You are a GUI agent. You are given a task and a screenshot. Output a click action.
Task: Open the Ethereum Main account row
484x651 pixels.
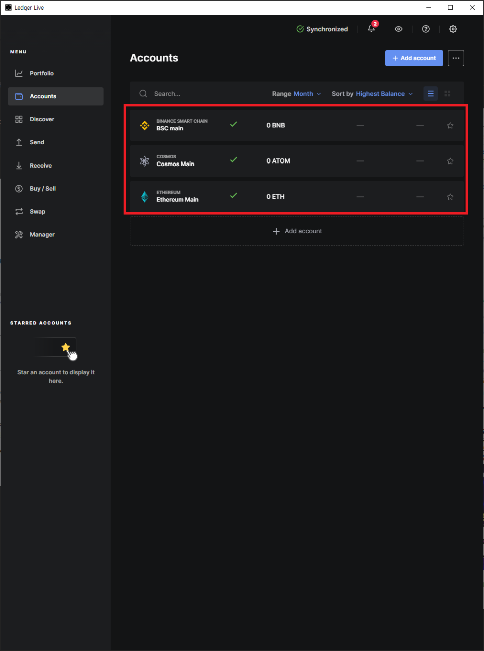pos(297,197)
